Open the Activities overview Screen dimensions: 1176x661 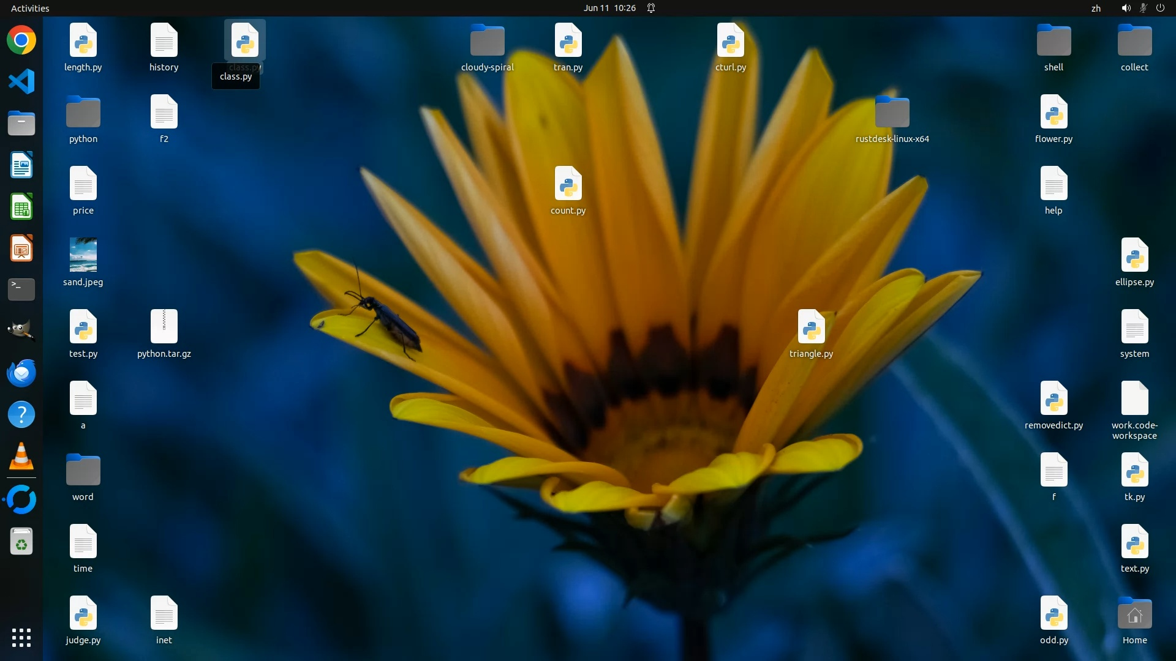[30, 8]
